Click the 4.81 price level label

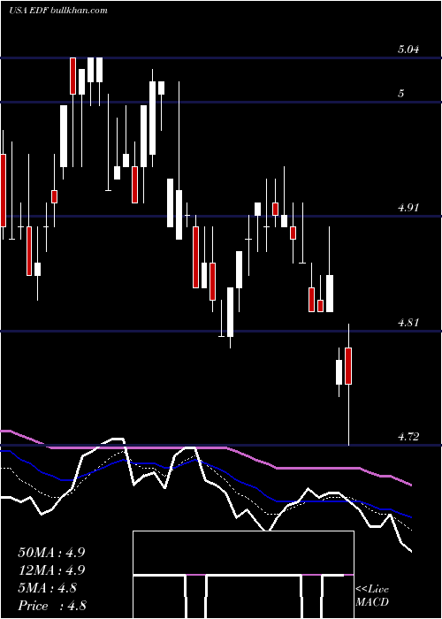tap(408, 323)
